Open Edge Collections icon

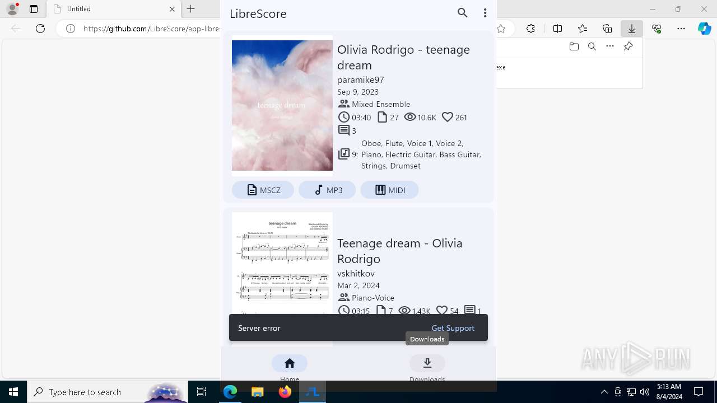pos(607,29)
